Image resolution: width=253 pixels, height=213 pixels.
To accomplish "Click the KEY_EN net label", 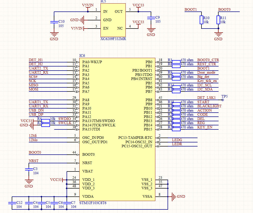I will (x=205, y=127).
